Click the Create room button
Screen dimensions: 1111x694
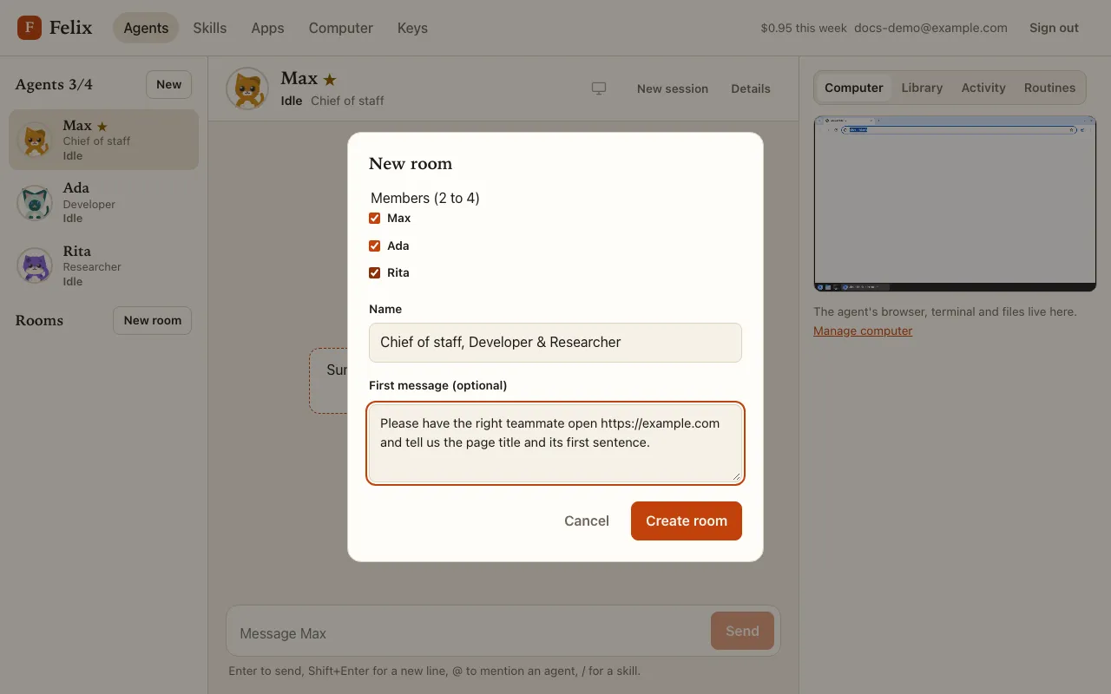[x=687, y=520]
